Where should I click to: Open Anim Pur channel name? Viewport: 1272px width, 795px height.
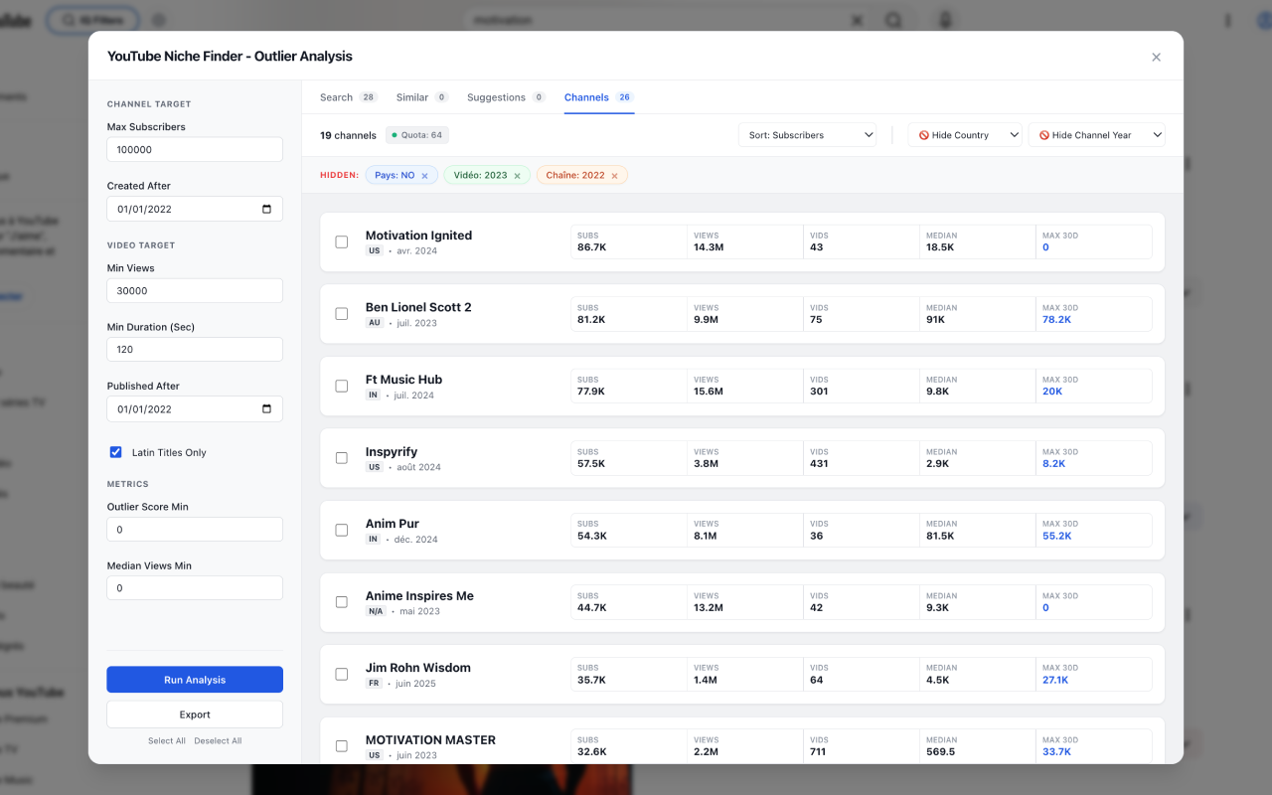click(x=393, y=524)
